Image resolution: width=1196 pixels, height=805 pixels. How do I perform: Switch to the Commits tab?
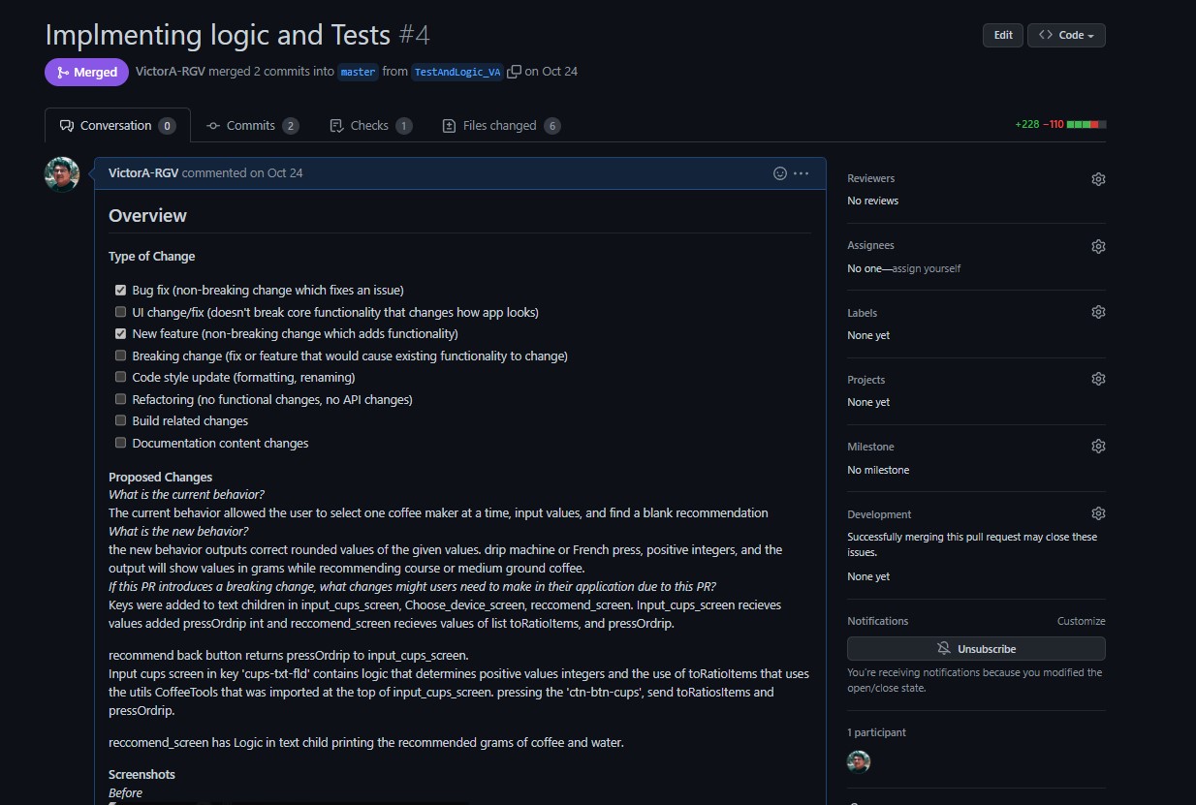coord(252,126)
